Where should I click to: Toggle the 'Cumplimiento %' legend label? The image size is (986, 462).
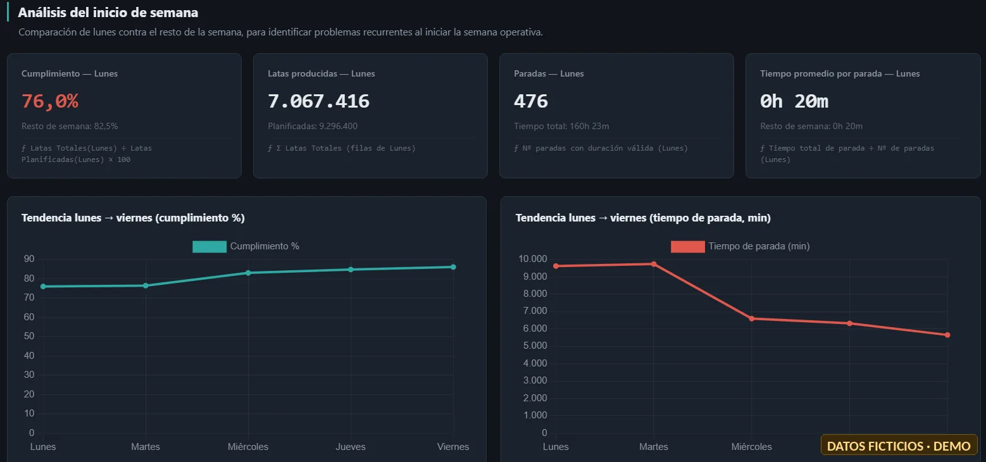[265, 246]
